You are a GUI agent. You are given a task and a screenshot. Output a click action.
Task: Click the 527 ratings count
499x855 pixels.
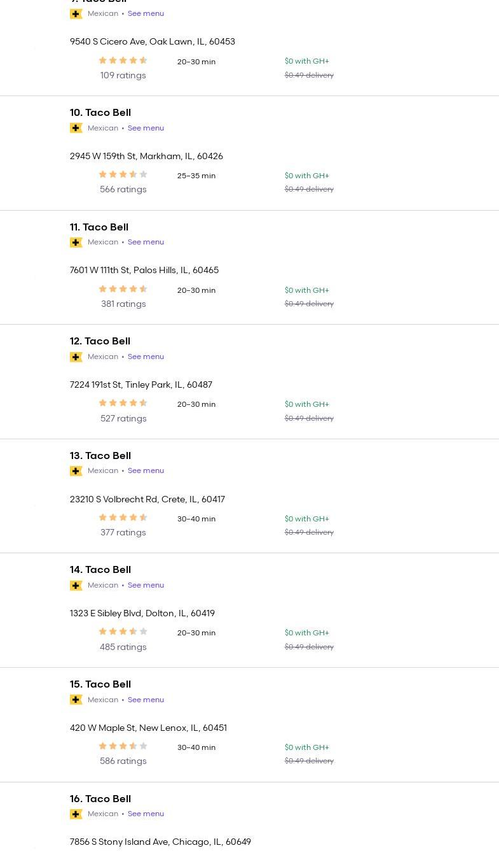click(123, 418)
